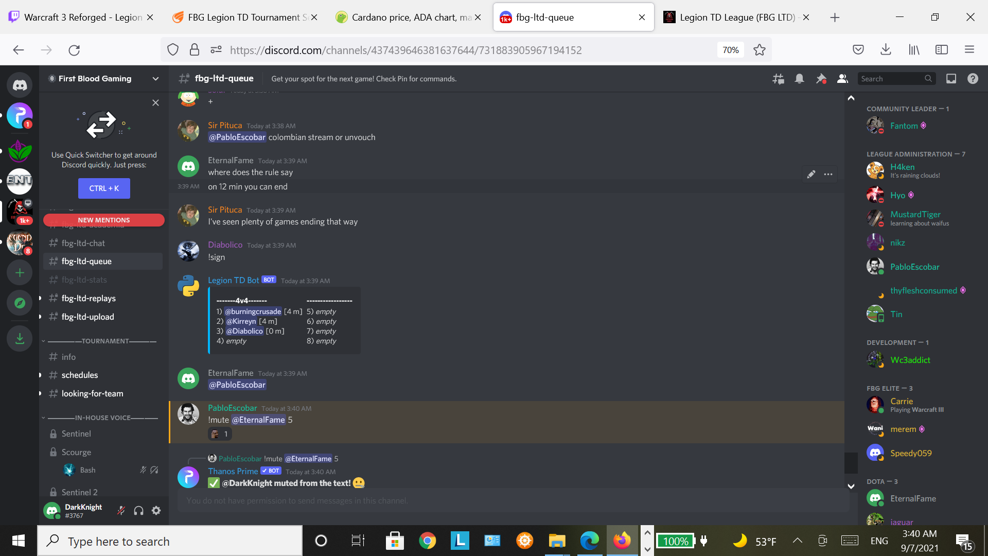Open fbg-ltd-stats channel

(103, 280)
